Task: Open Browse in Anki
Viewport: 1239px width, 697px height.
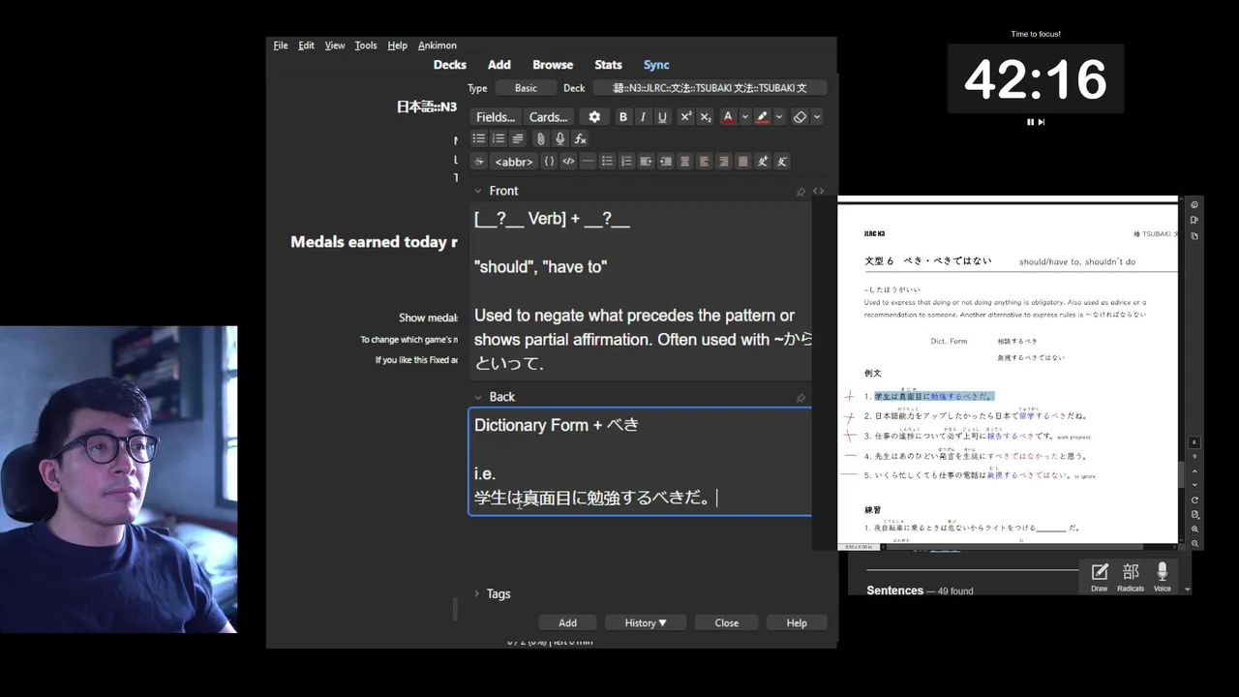Action: click(553, 65)
